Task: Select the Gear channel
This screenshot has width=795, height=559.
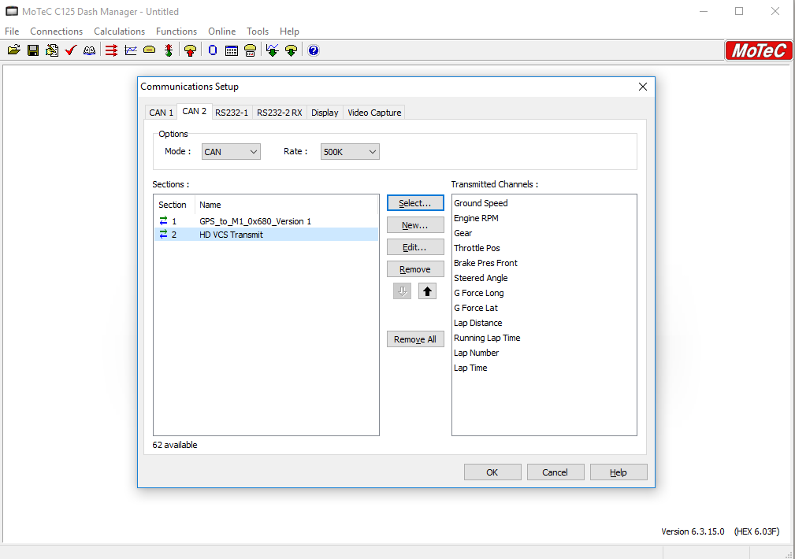Action: pos(463,233)
